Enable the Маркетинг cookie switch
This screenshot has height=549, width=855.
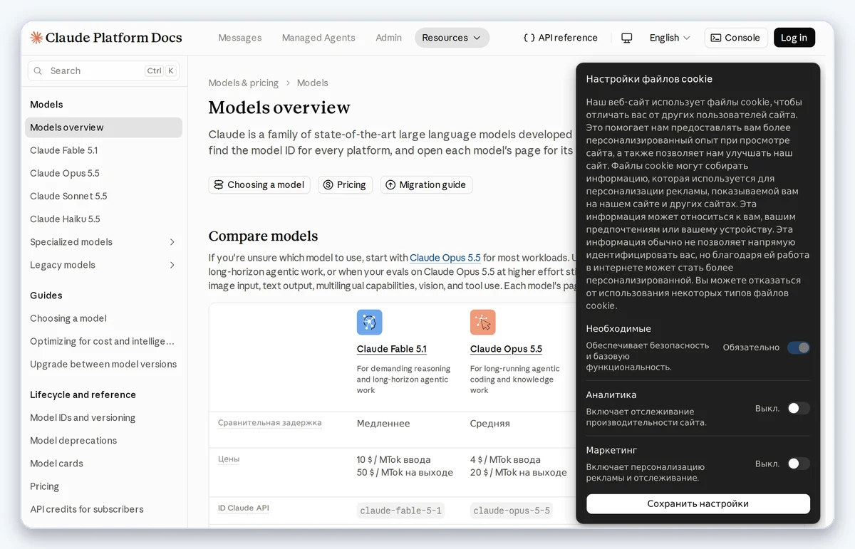[x=799, y=464]
